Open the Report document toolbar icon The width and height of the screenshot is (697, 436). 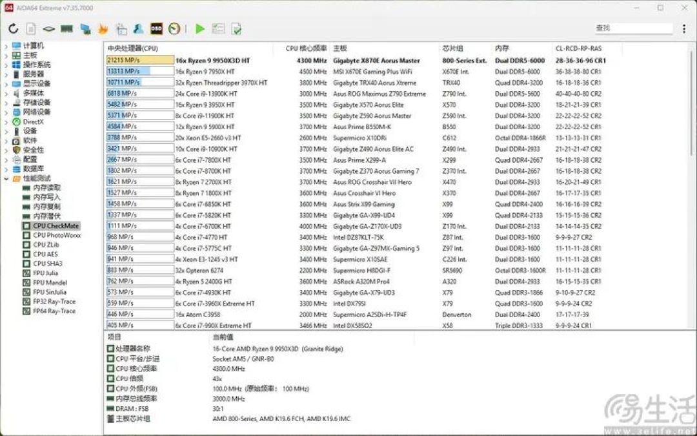pos(31,29)
